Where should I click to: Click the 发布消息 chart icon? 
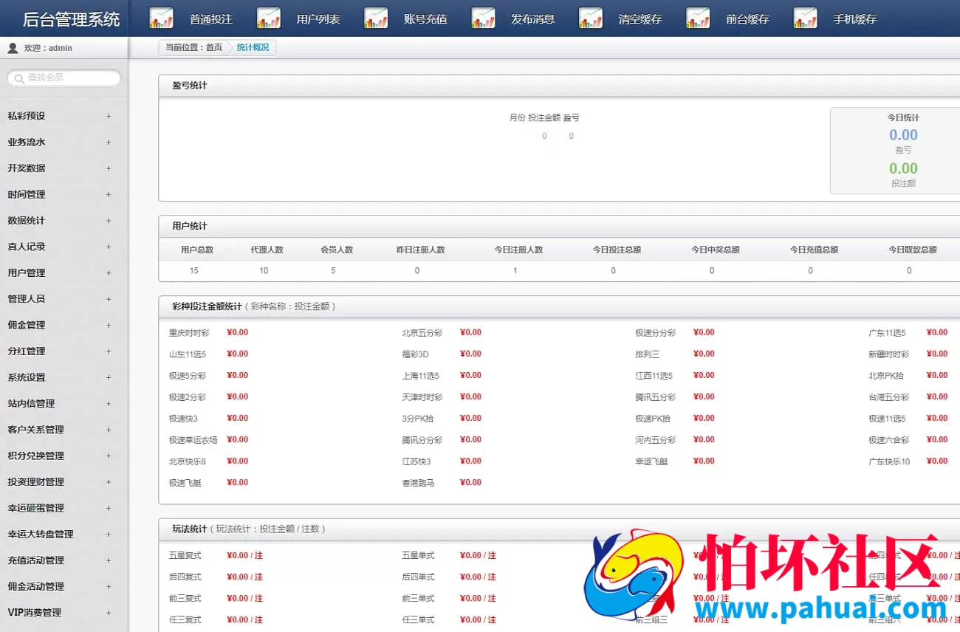click(x=483, y=18)
